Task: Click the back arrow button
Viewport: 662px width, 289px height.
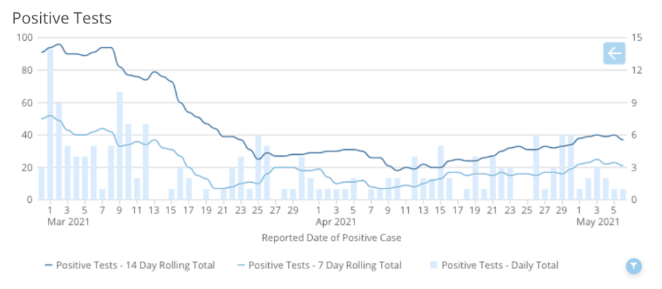Action: click(x=613, y=53)
